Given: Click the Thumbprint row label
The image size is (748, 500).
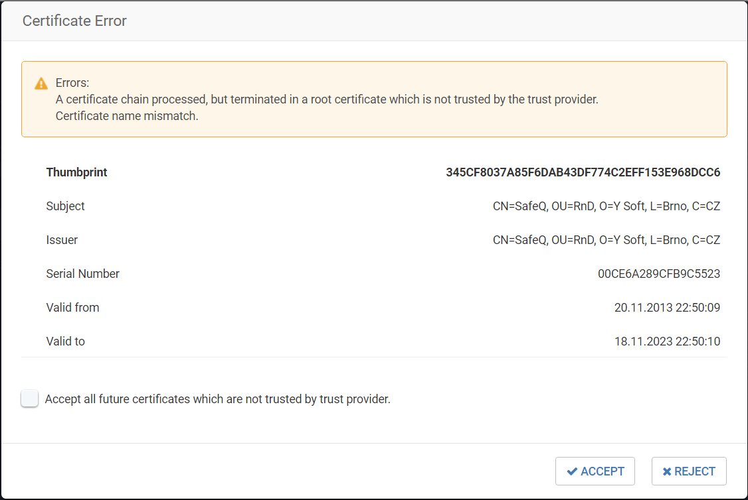Looking at the screenshot, I should tap(76, 172).
